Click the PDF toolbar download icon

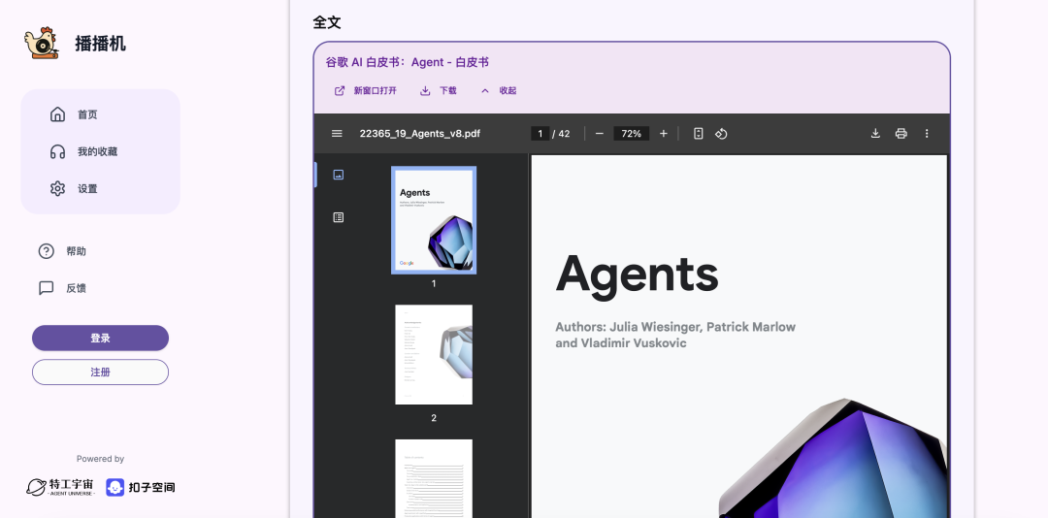875,134
